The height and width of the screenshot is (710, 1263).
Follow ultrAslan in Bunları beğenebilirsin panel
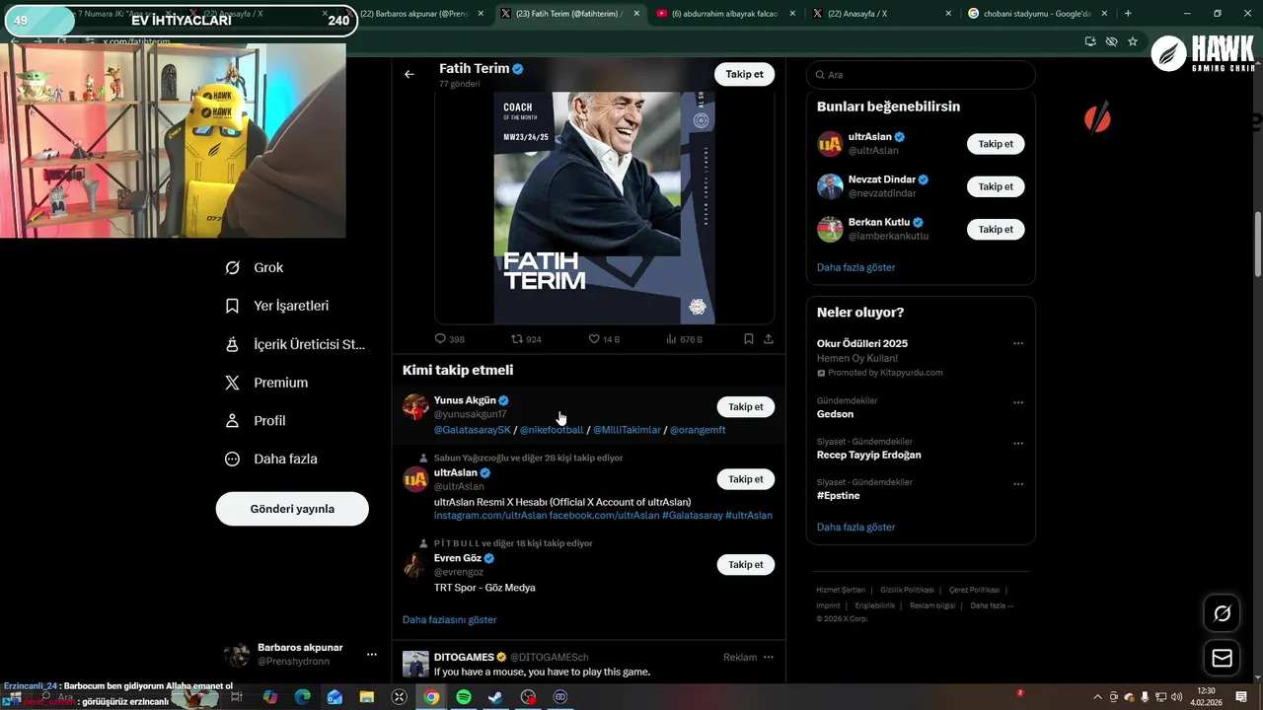[x=996, y=144]
